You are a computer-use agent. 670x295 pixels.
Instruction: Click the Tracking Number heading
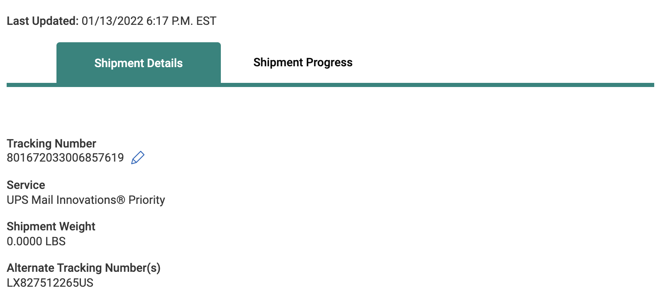pos(51,143)
